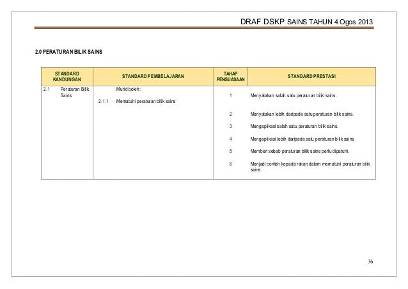Click the 'TAHAP PENGUASAAN' column header

click(x=231, y=77)
